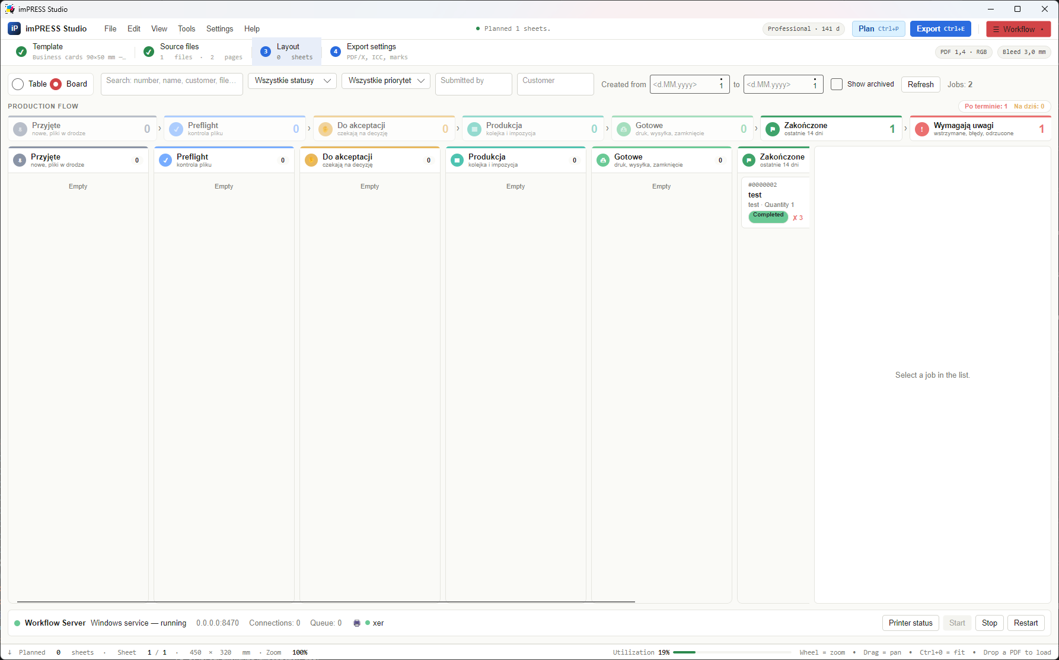Click the Export Ctrl+E button
The image size is (1059, 660).
[x=940, y=28]
